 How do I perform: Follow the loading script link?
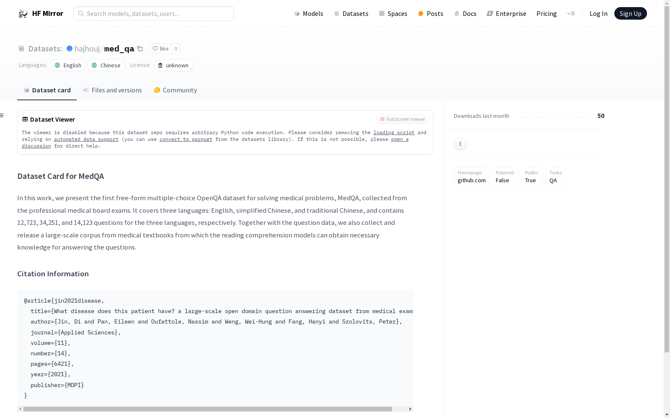point(394,133)
